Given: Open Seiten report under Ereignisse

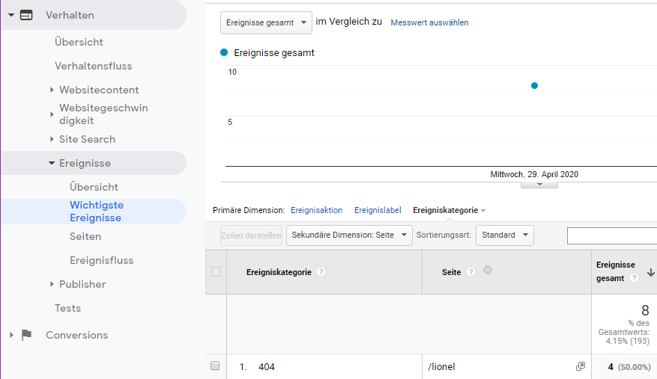Looking at the screenshot, I should coord(85,236).
